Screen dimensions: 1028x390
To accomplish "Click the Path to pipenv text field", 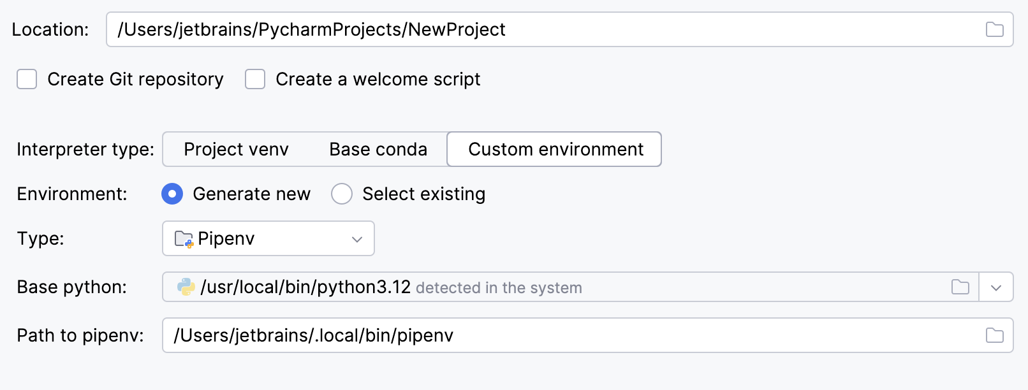I will (314, 335).
